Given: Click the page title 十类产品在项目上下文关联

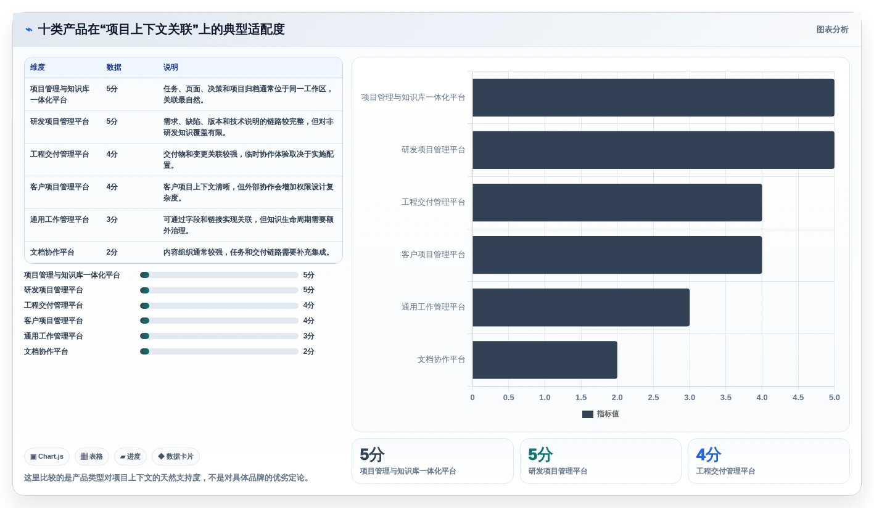Looking at the screenshot, I should (162, 30).
